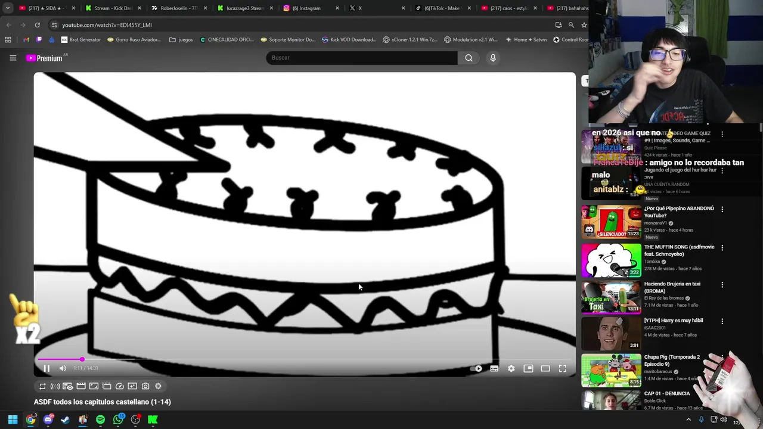763x429 pixels.
Task: Click the cinema clapperboard icon below player
Action: coord(81,386)
